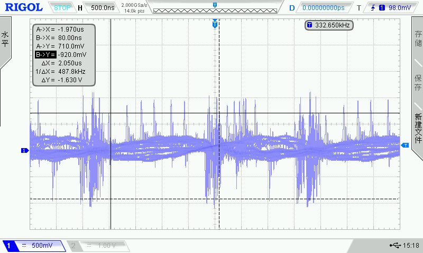This screenshot has height=253, width=423.
Task: Click the waveform memory overview bar
Action: (215, 11)
